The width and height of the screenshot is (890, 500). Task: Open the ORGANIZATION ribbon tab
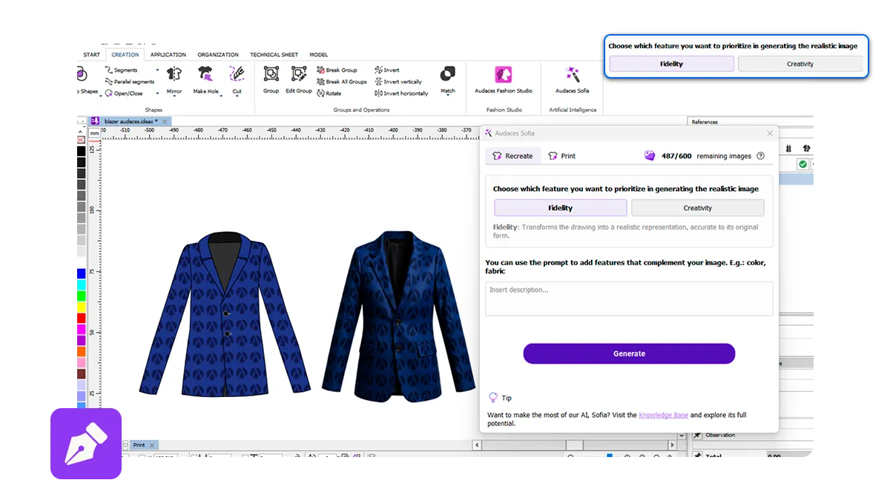coord(218,55)
